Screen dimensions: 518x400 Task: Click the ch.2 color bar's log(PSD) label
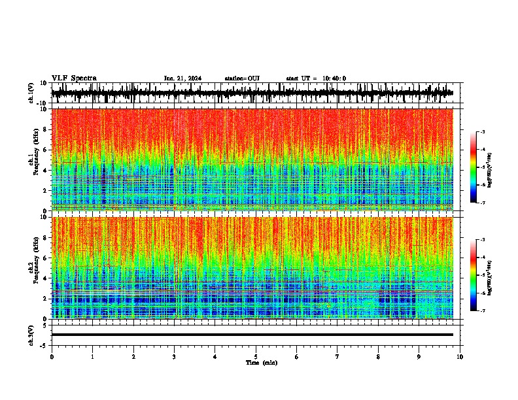click(x=490, y=278)
